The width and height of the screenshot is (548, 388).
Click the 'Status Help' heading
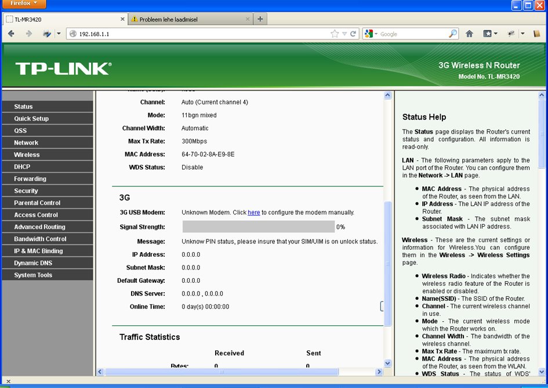[x=424, y=117]
